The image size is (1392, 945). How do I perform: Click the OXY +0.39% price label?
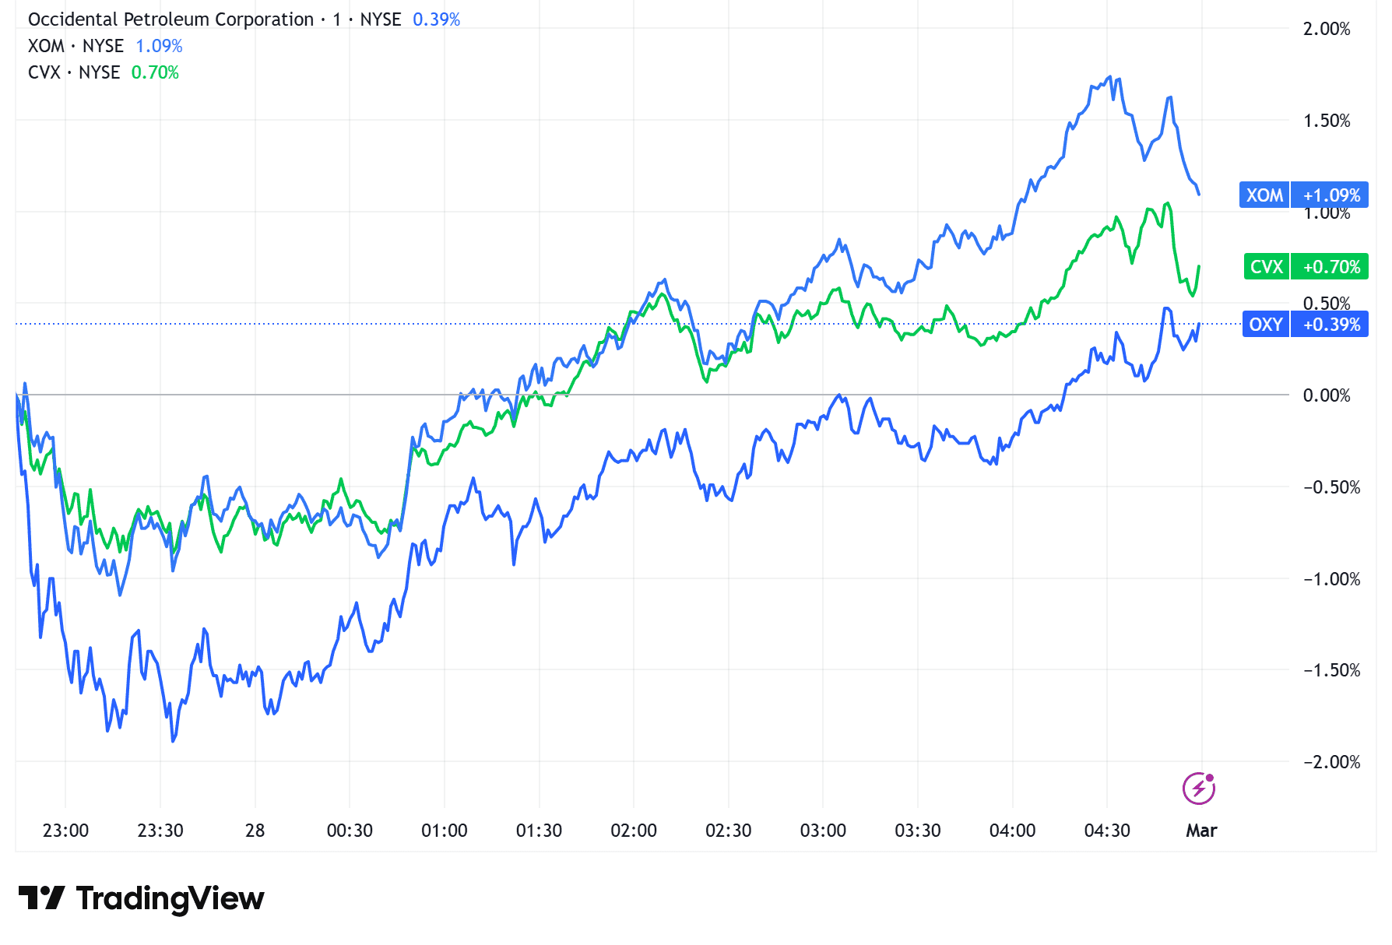tap(1305, 325)
